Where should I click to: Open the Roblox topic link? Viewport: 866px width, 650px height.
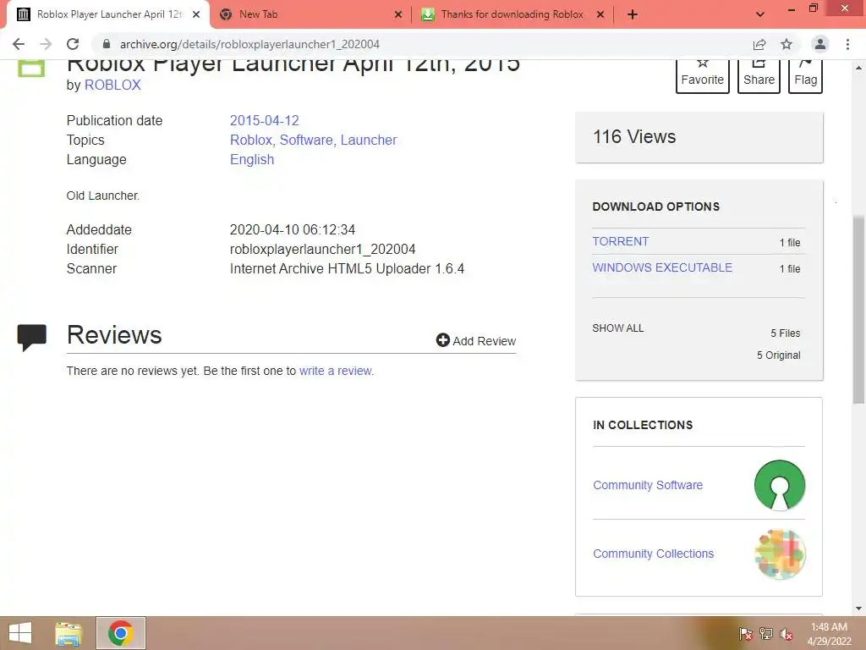pos(251,140)
